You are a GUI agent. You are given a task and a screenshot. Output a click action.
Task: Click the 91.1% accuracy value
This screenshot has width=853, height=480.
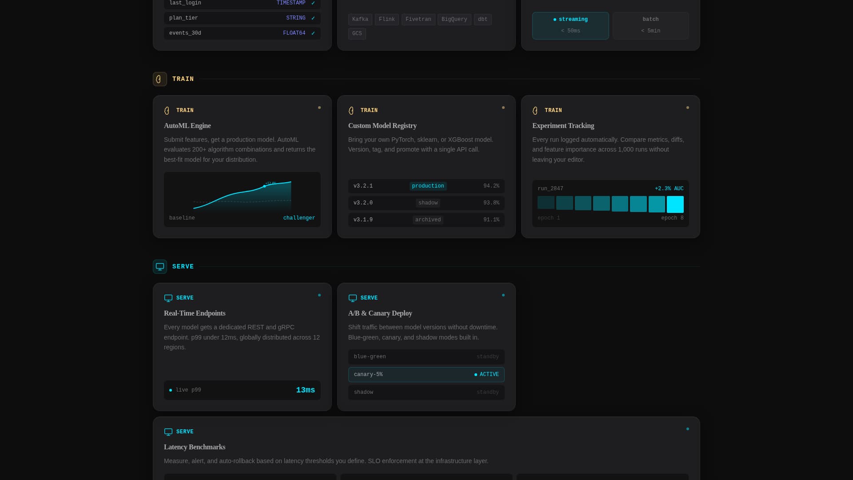[491, 220]
